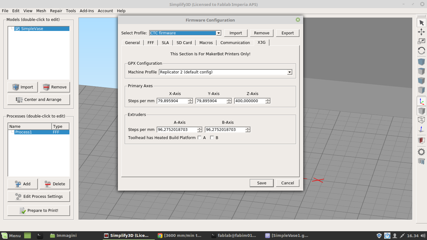Select the arrow selection tool in right toolbar

421,22
